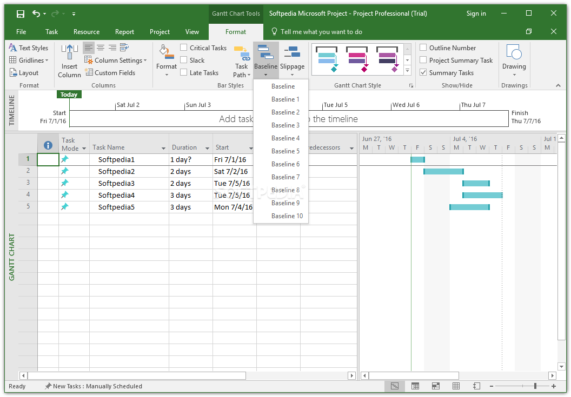Center column text alignment
This screenshot has height=397, width=571.
pos(101,48)
